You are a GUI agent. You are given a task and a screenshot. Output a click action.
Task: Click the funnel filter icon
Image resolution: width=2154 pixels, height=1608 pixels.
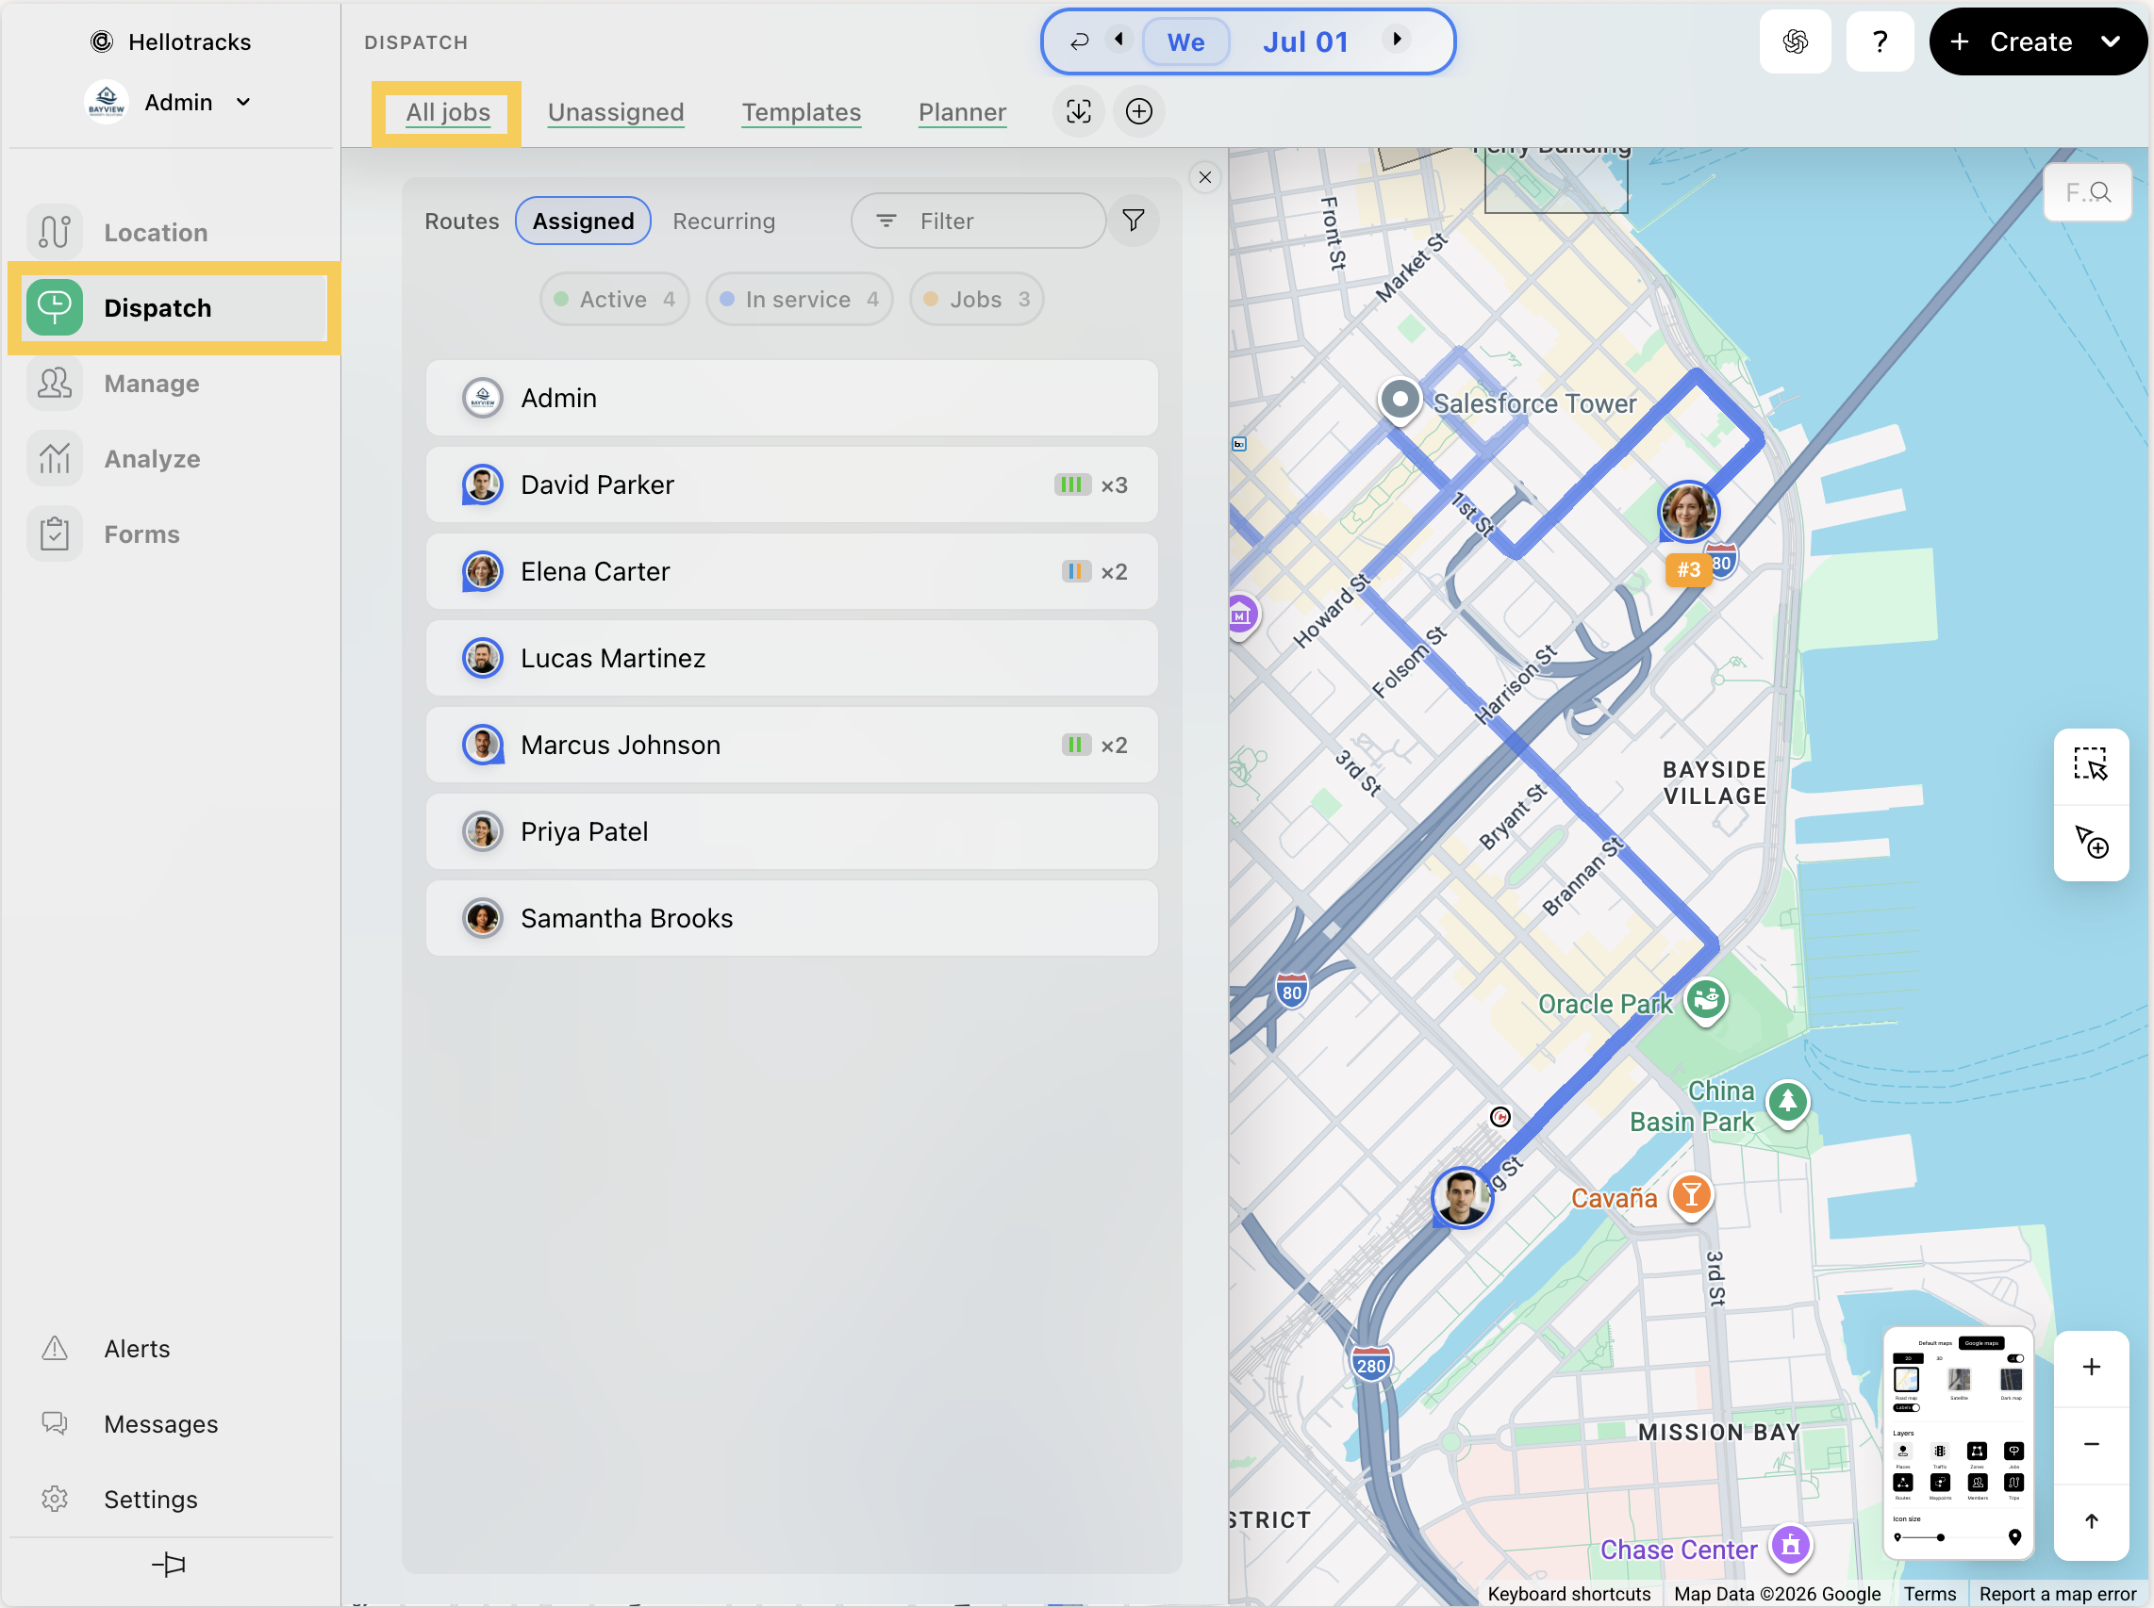(x=1134, y=221)
